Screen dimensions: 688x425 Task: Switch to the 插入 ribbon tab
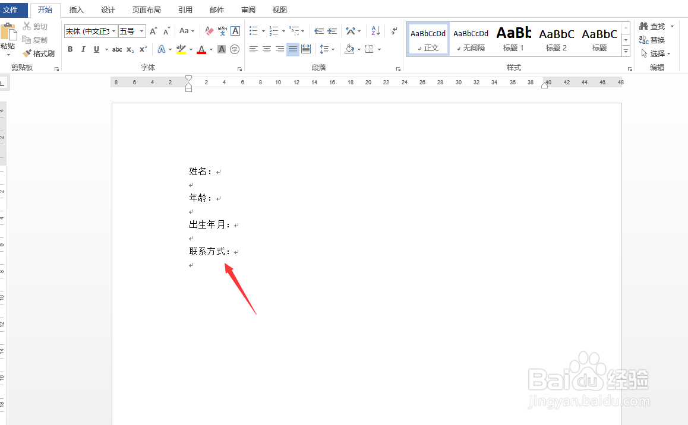click(76, 9)
